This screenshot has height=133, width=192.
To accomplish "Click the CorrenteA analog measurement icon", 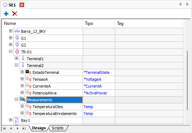I will point(28,86).
